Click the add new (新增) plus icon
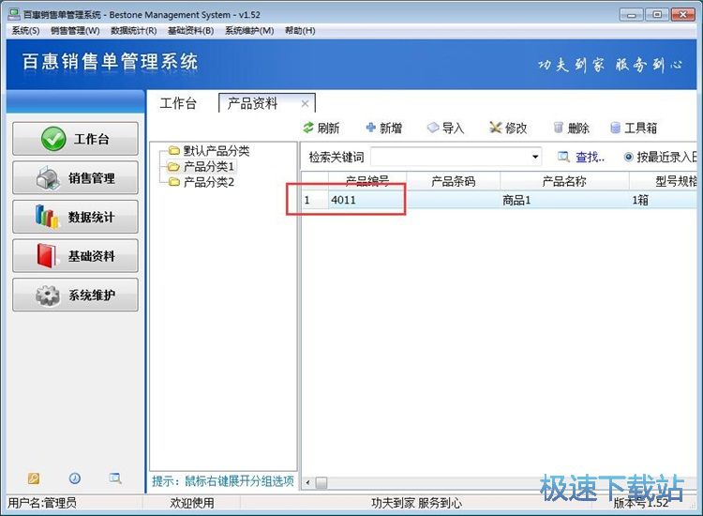Viewport: 703px width, 516px height. coord(371,128)
